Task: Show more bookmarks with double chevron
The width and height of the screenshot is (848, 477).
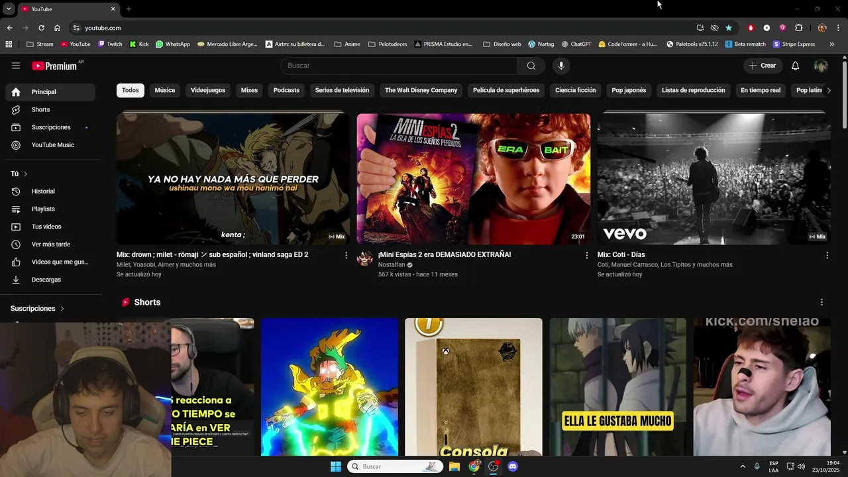Action: 832,44
